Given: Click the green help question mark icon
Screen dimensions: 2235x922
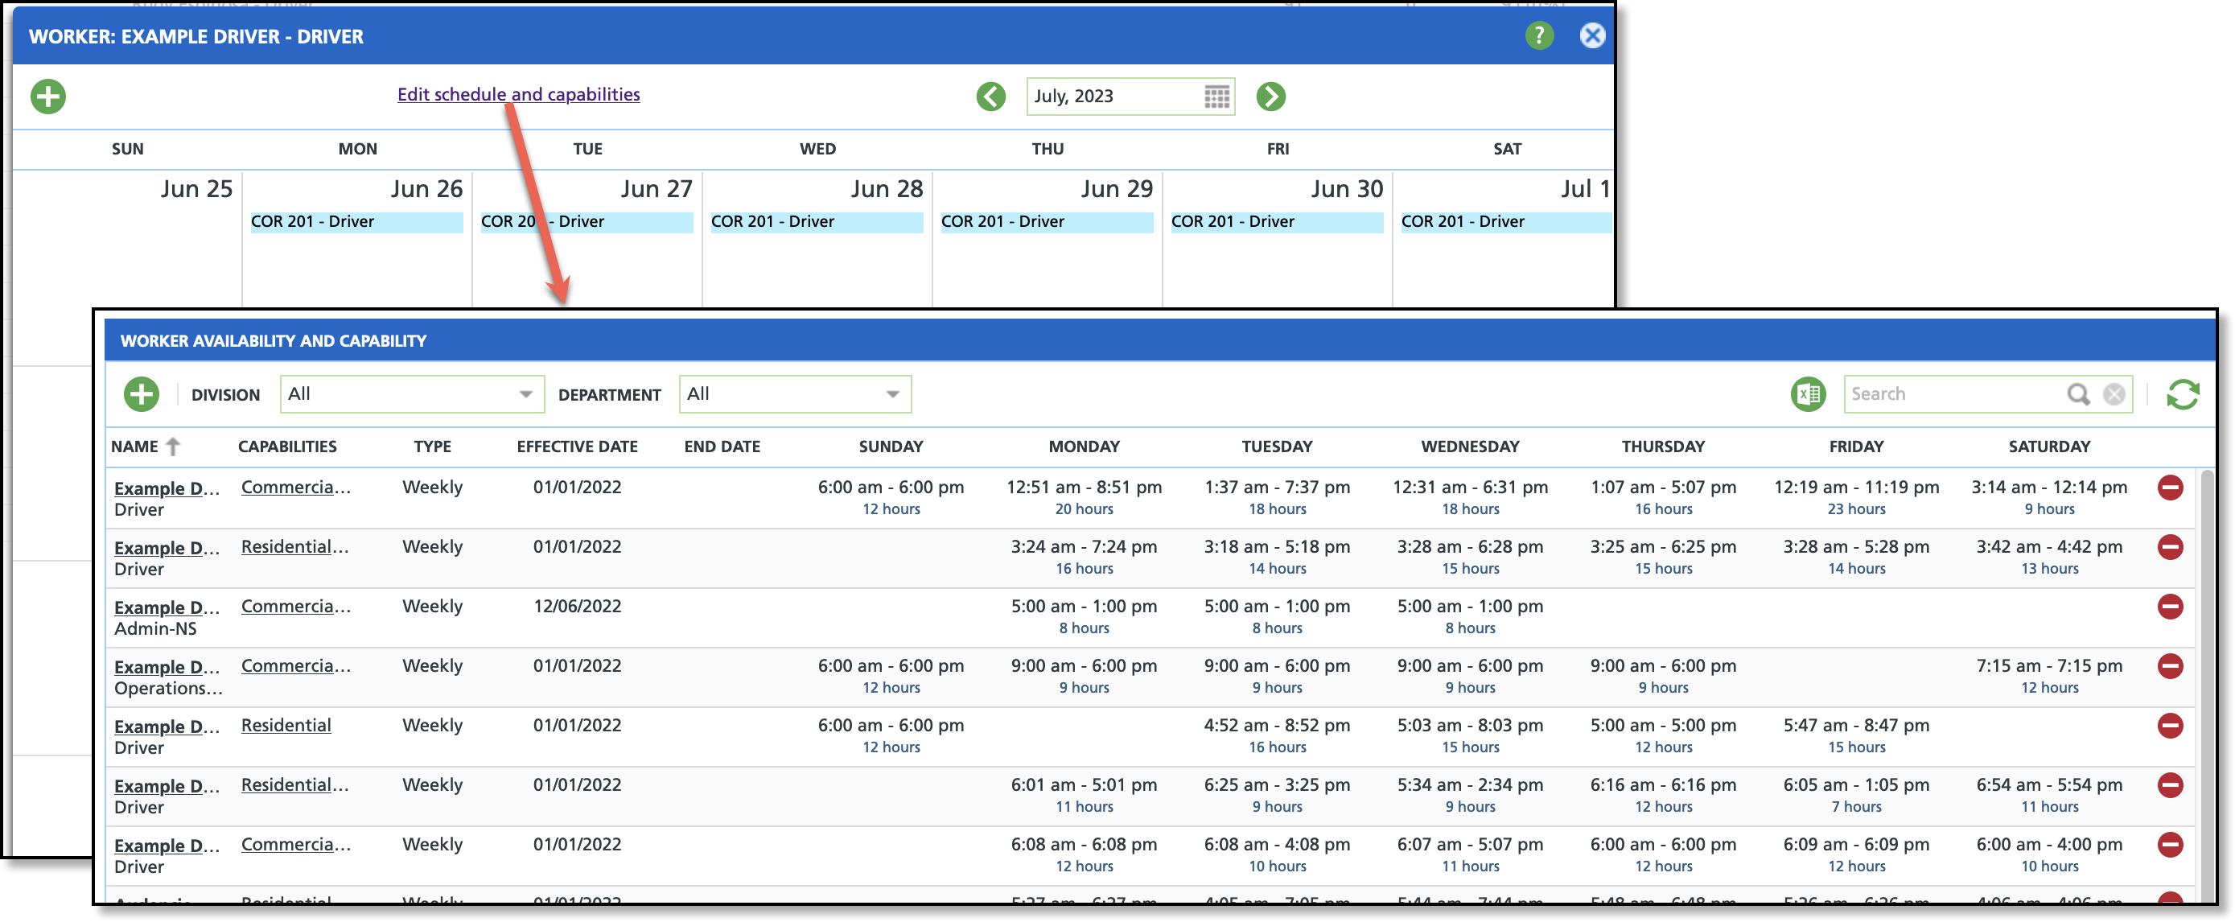Looking at the screenshot, I should click(x=1539, y=35).
